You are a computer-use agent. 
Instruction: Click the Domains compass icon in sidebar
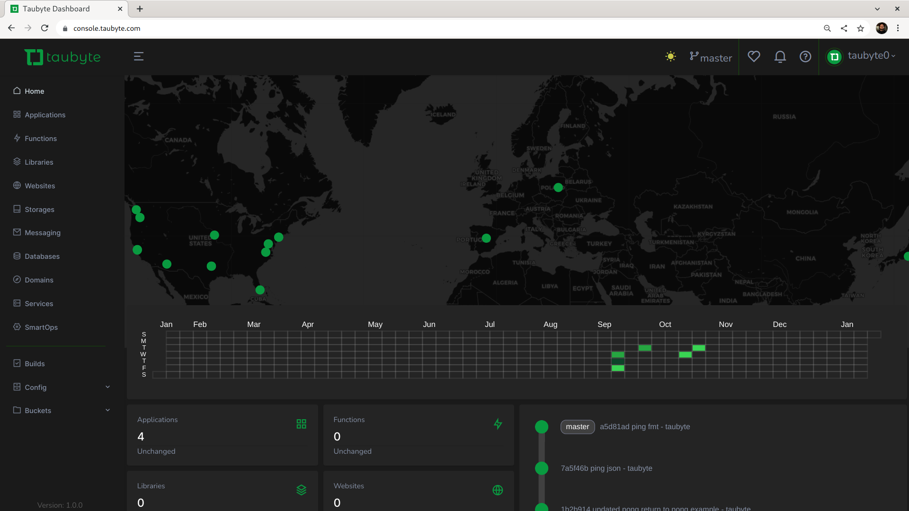point(17,280)
